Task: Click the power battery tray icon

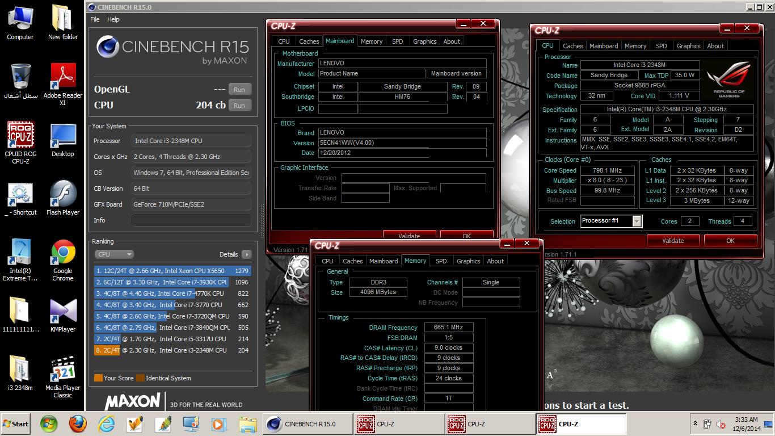Action: [x=707, y=424]
